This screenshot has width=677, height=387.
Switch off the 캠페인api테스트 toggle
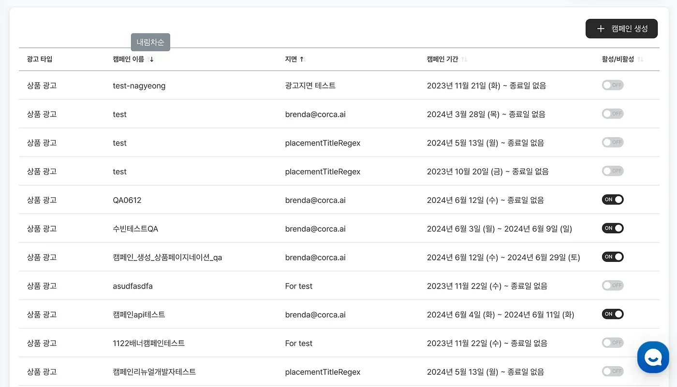(x=613, y=314)
